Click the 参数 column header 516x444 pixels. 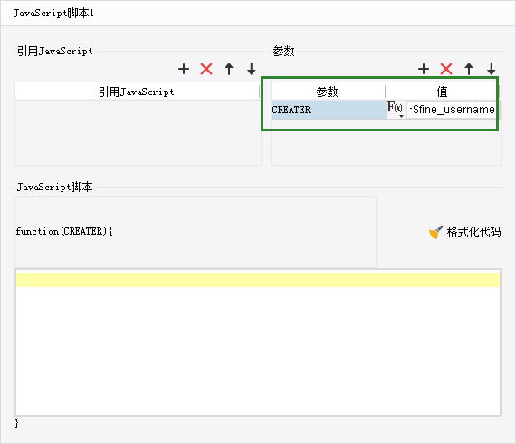328,92
